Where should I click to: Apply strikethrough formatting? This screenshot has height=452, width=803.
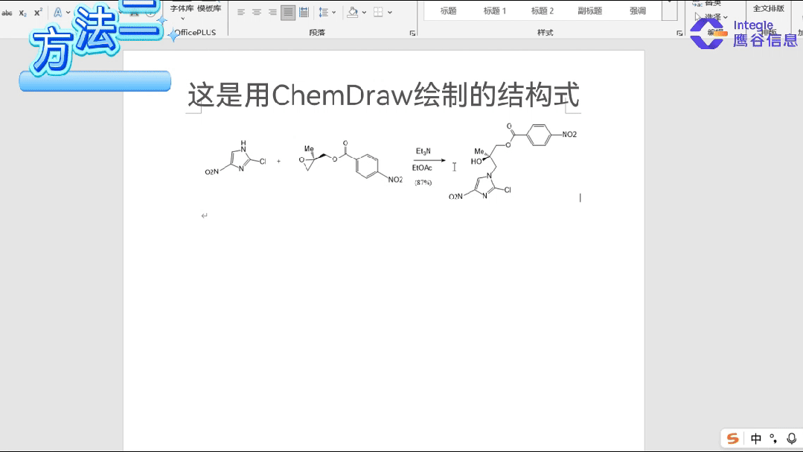tap(7, 13)
